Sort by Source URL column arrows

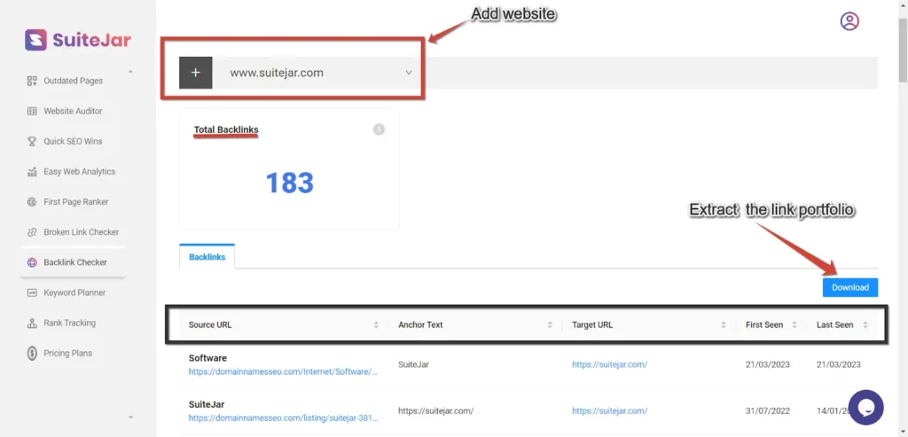376,325
